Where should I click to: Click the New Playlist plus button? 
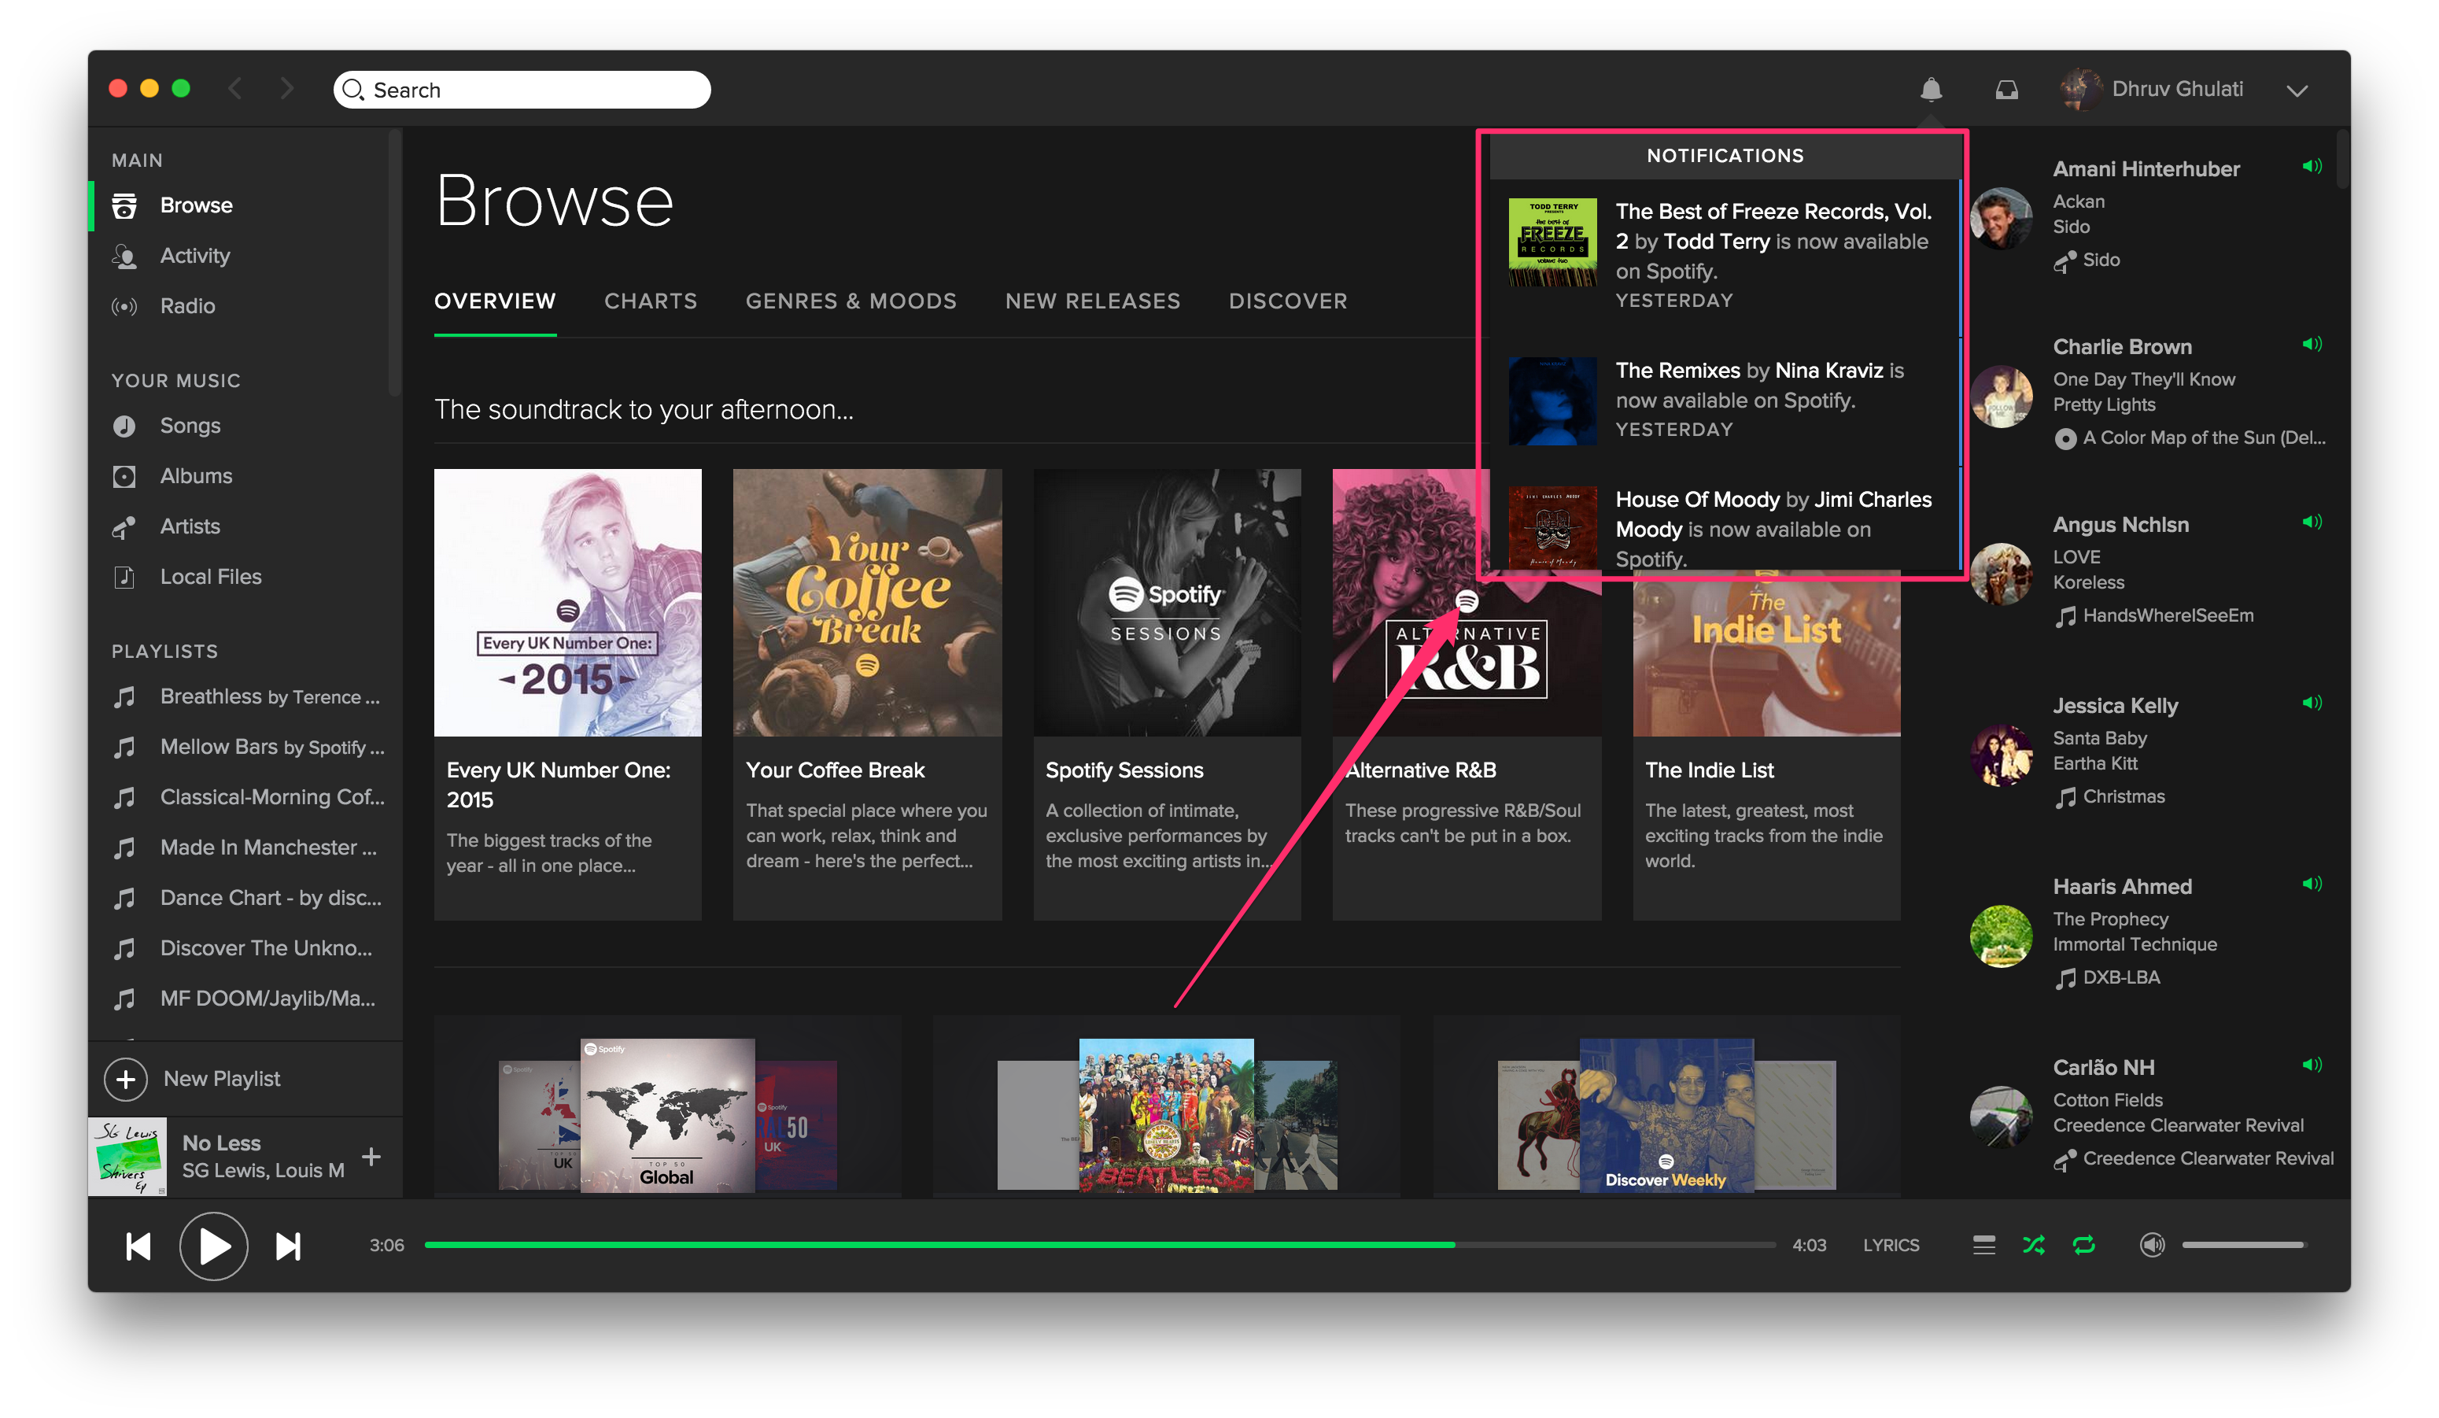pyautogui.click(x=126, y=1079)
